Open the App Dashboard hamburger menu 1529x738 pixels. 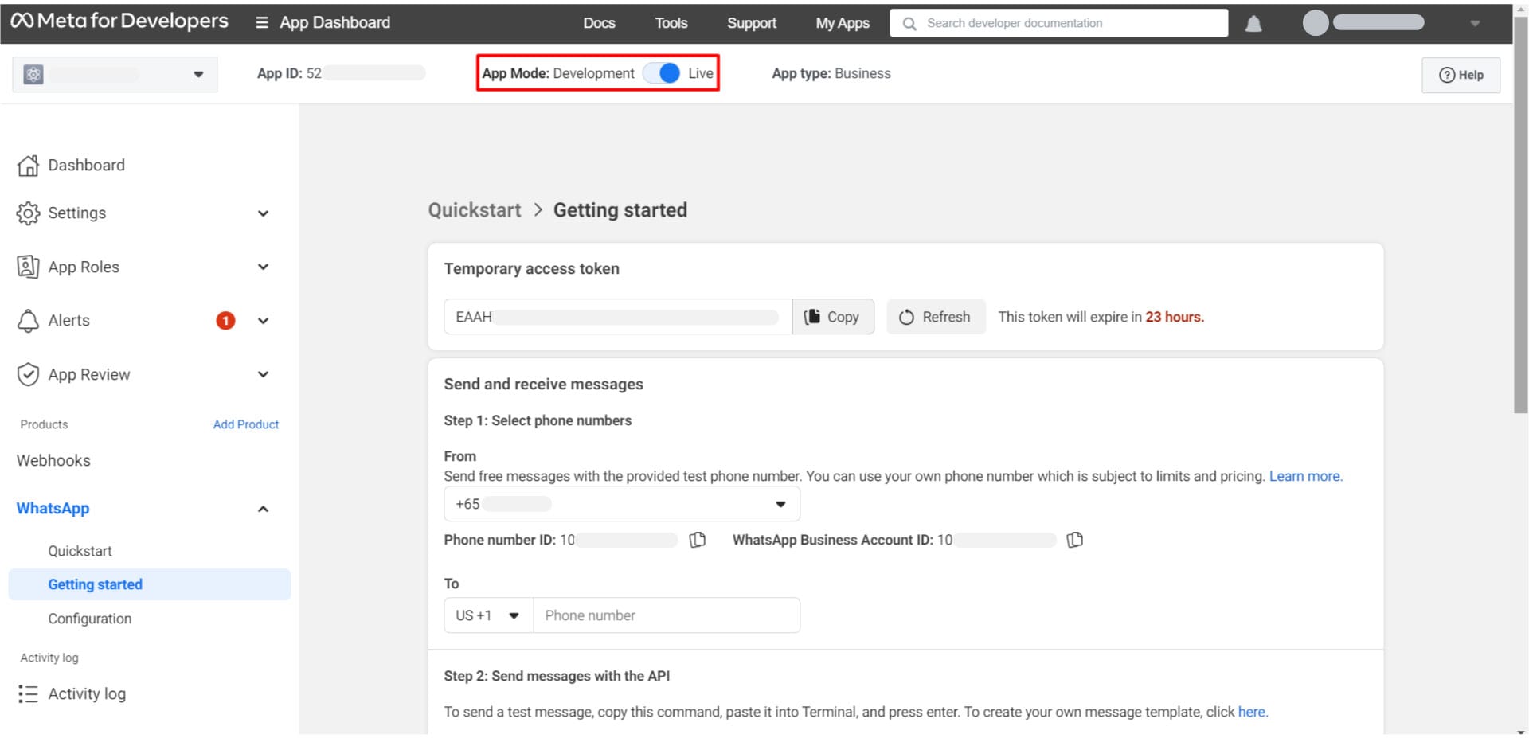click(261, 23)
